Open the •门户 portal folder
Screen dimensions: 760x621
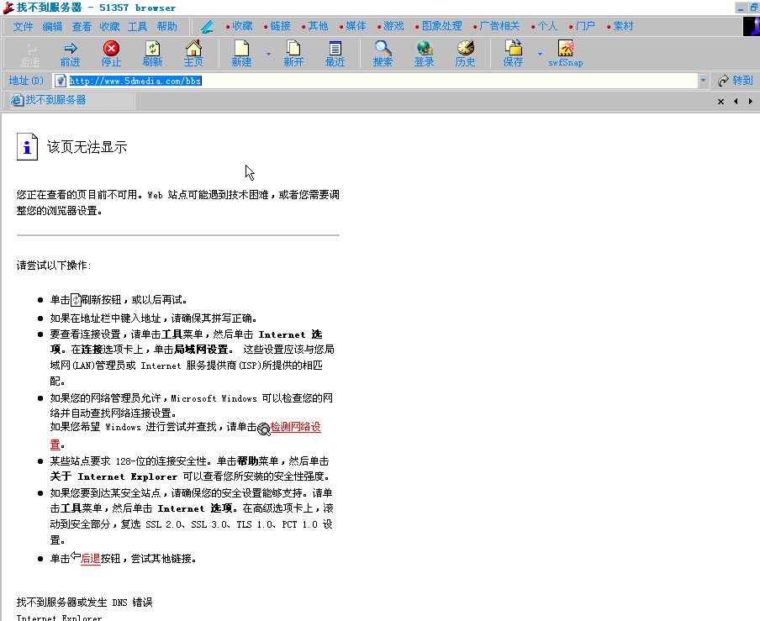(582, 26)
